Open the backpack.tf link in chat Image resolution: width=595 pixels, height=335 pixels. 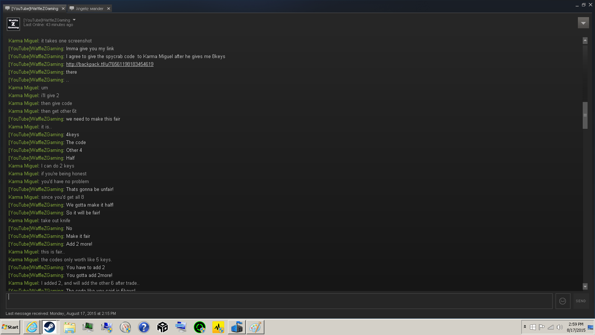click(110, 64)
